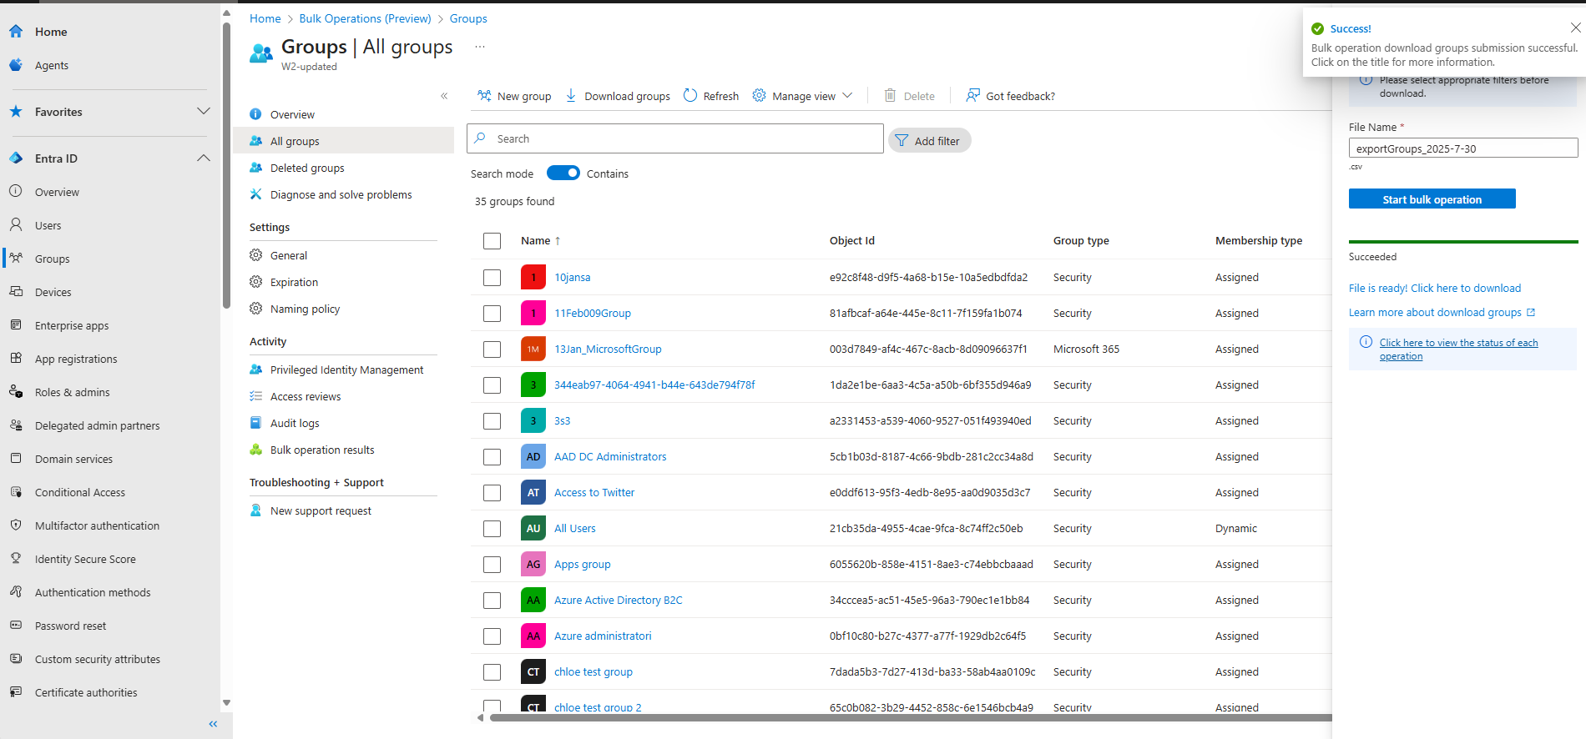The image size is (1586, 739).
Task: Click the Refresh circular arrow icon
Action: tap(690, 96)
